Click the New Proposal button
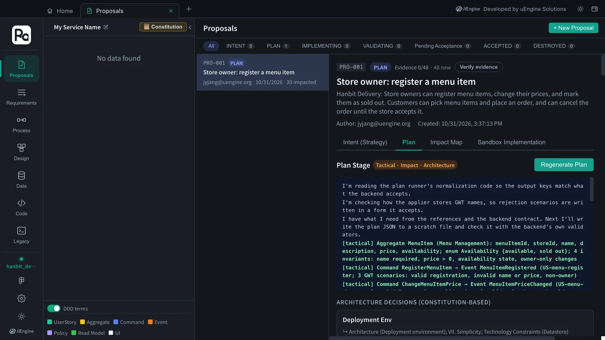Image resolution: width=605 pixels, height=340 pixels. pyautogui.click(x=573, y=28)
